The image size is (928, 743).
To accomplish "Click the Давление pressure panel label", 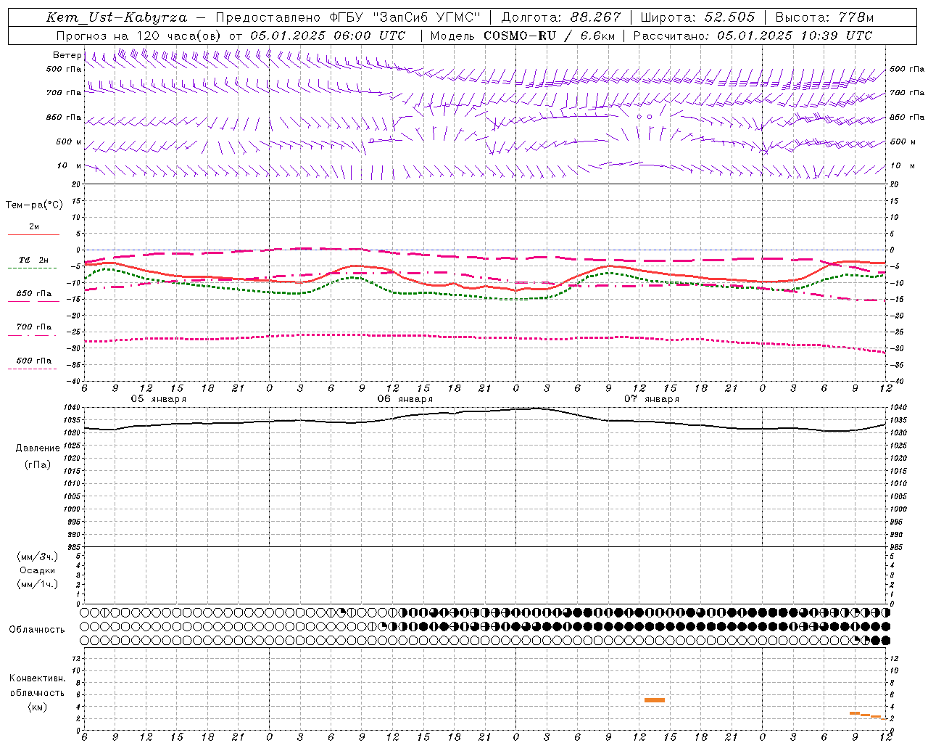I will point(38,448).
